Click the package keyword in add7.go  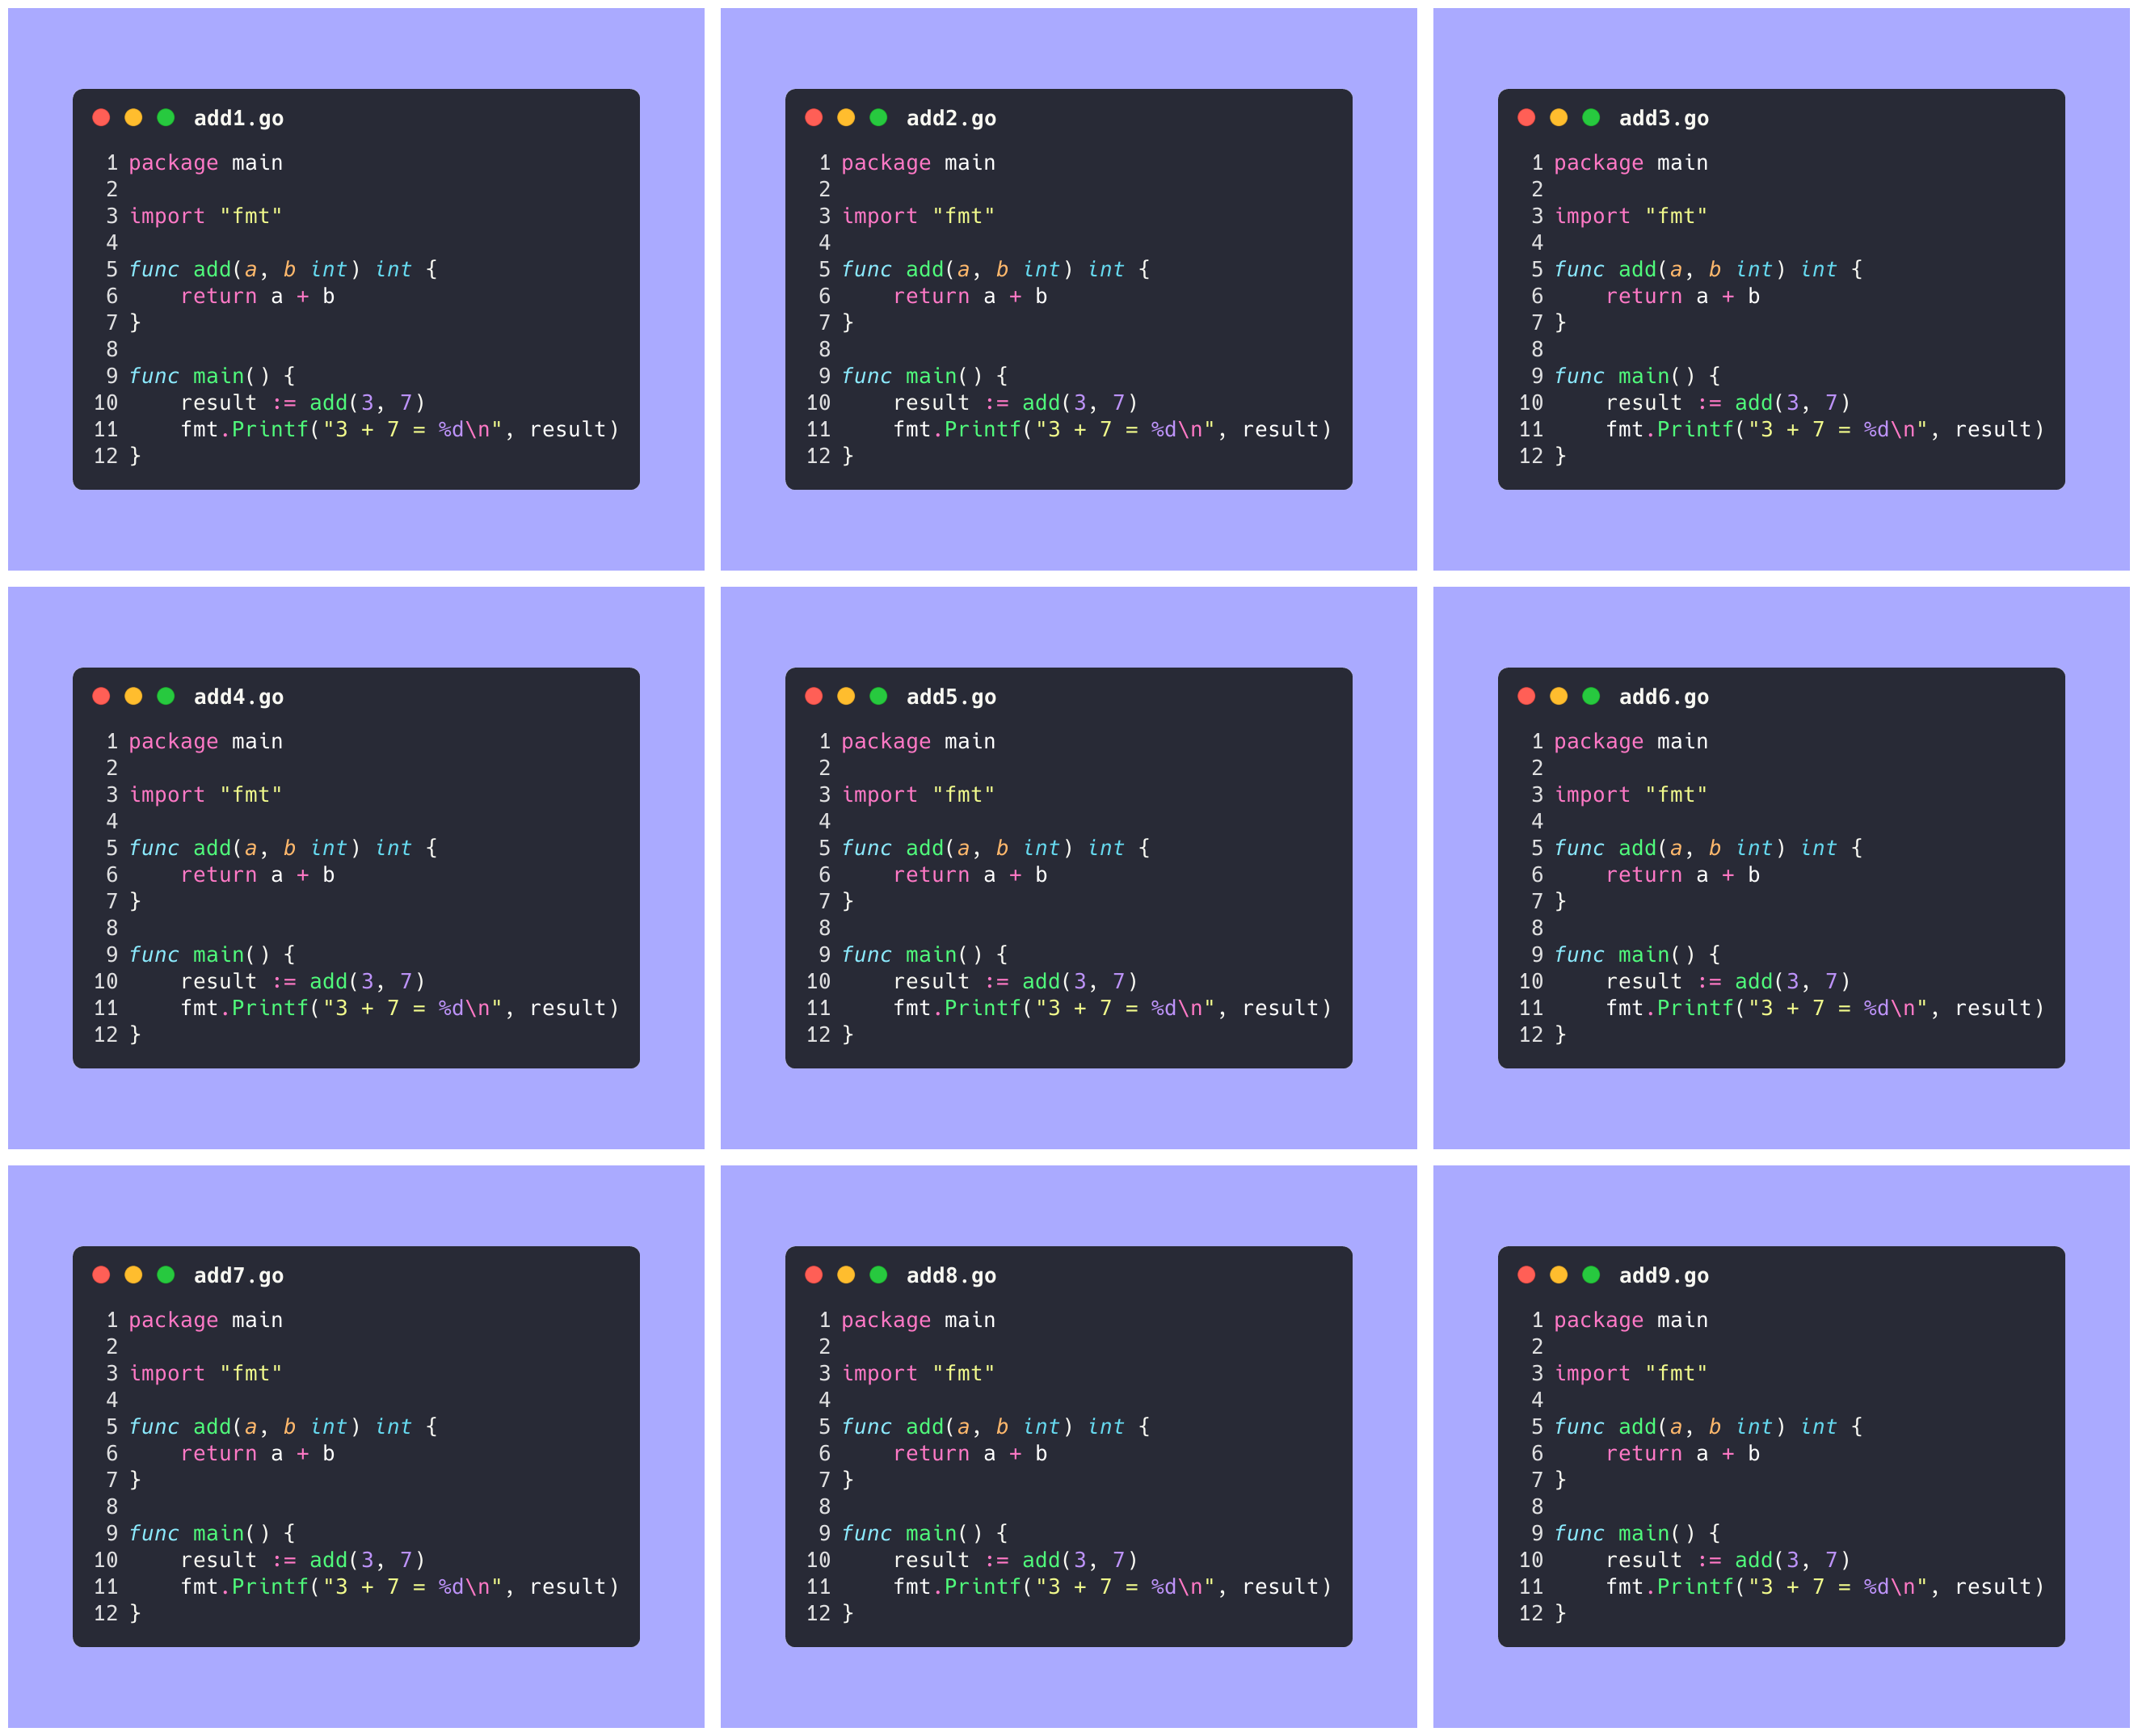coord(173,1320)
